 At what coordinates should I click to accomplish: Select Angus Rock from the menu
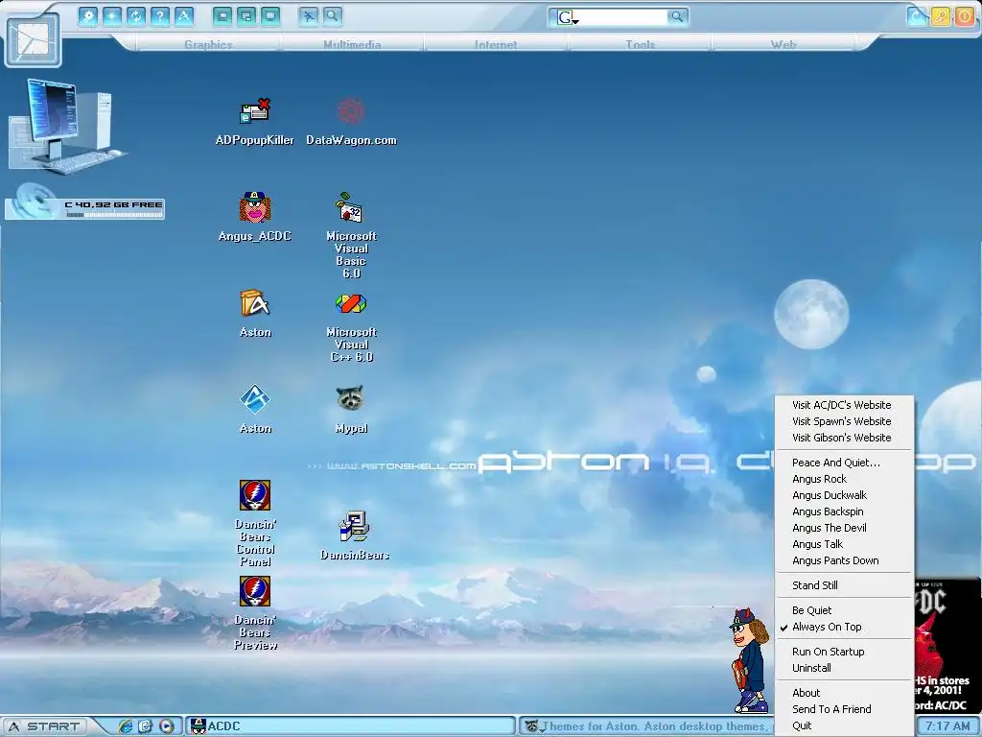pos(844,479)
